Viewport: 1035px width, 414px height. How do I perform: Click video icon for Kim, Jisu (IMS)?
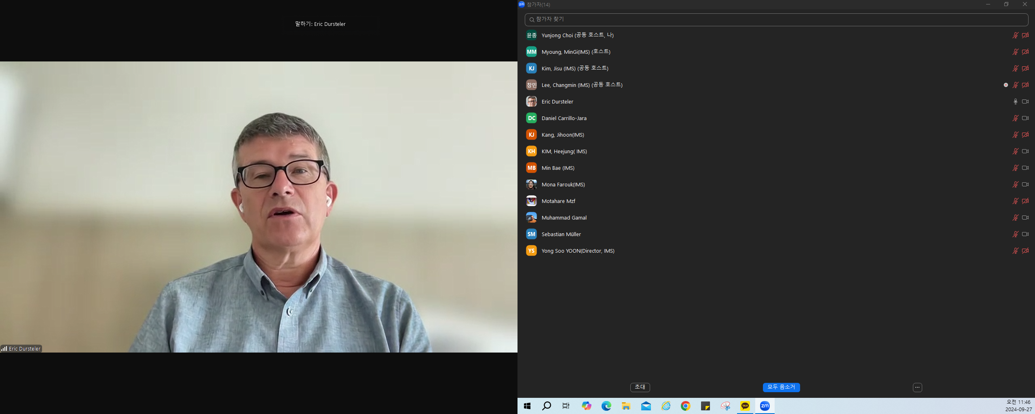pyautogui.click(x=1025, y=68)
